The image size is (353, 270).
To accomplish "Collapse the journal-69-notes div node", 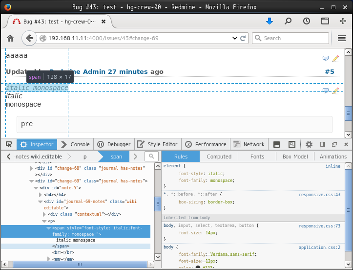I will pos(41,202).
